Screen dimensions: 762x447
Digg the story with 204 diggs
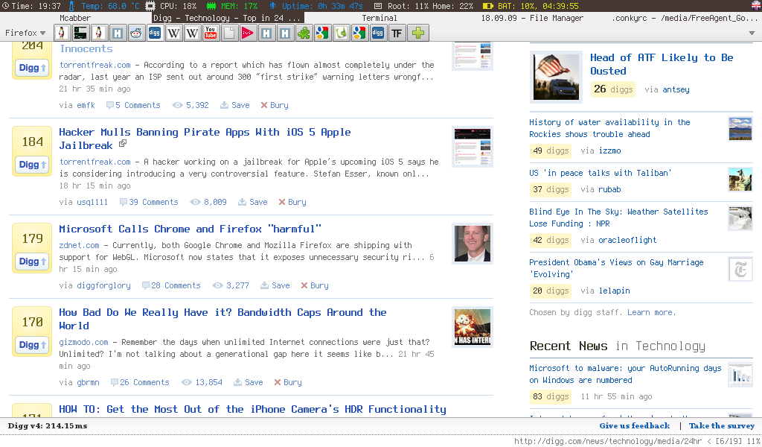(x=32, y=68)
